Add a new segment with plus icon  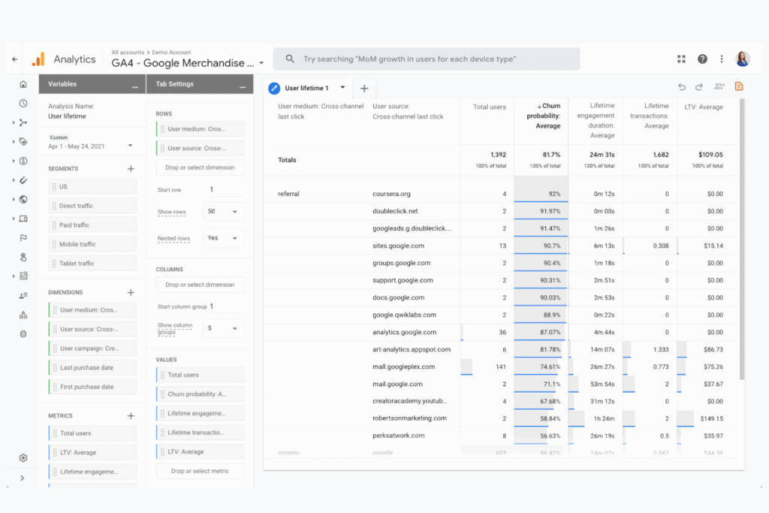coord(131,169)
